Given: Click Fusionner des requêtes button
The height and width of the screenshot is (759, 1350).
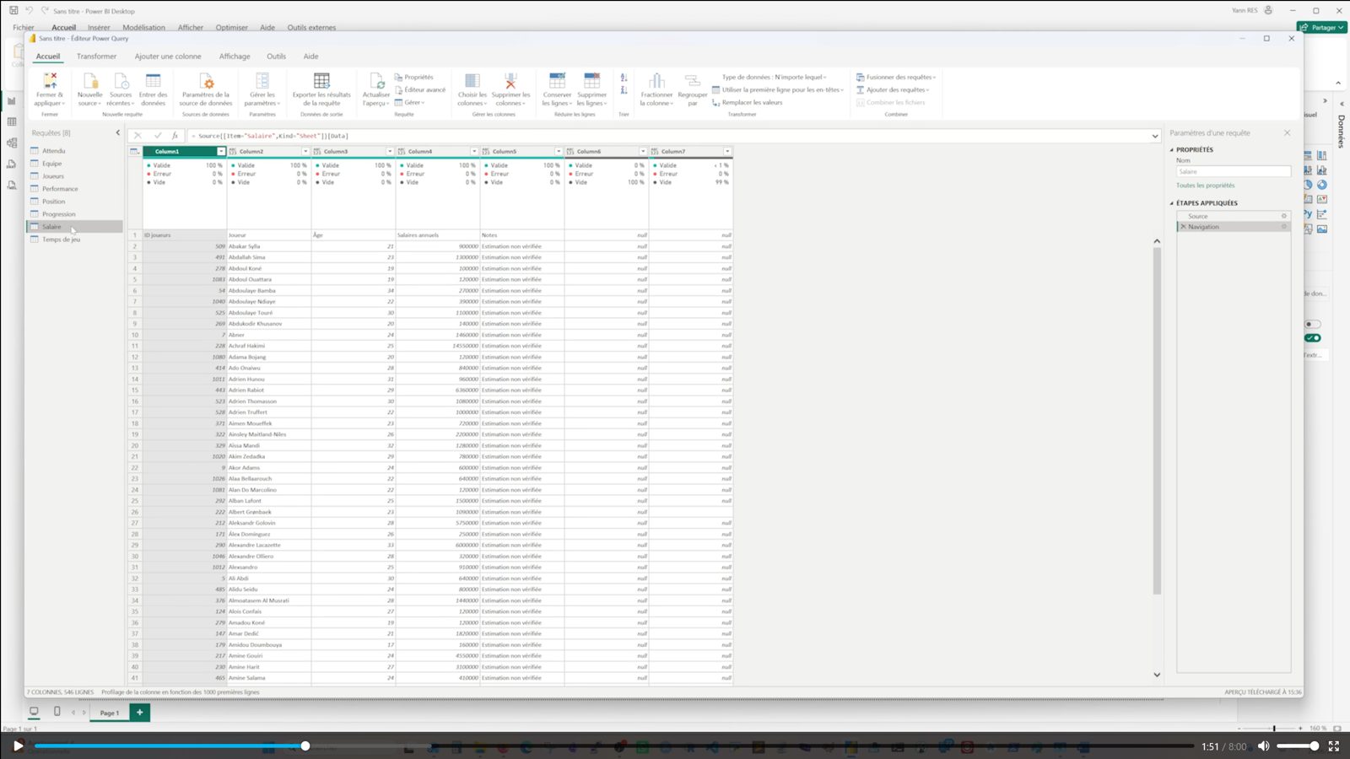Looking at the screenshot, I should [x=896, y=78].
